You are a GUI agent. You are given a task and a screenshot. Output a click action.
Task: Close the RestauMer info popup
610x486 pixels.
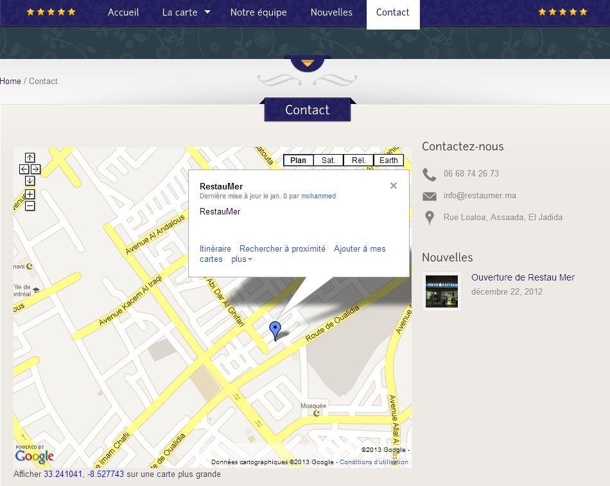pos(394,186)
